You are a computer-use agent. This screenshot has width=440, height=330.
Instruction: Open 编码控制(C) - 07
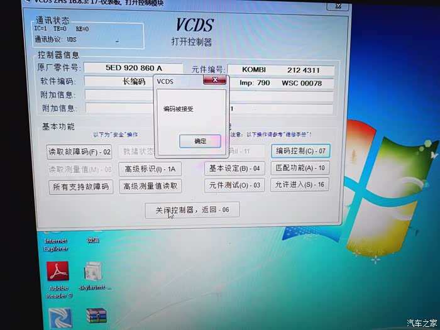tap(300, 151)
